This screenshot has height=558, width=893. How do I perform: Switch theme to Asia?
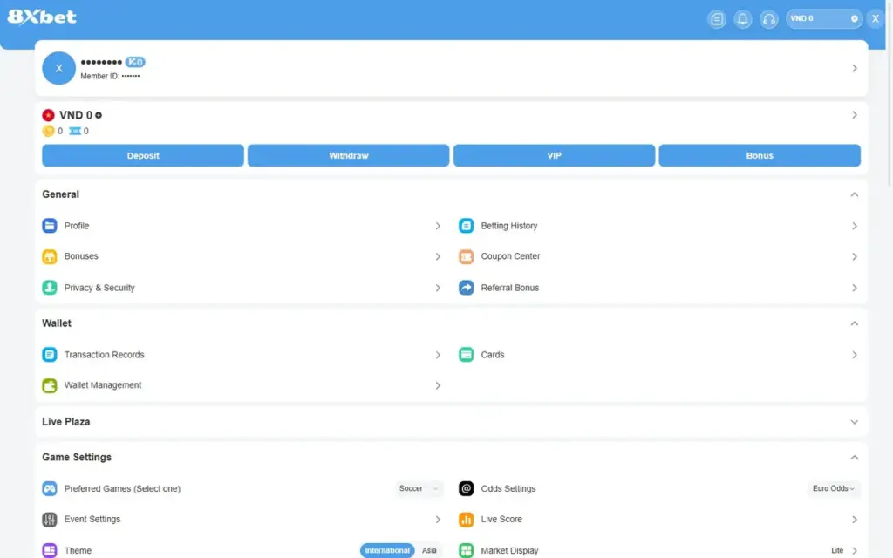coord(429,550)
